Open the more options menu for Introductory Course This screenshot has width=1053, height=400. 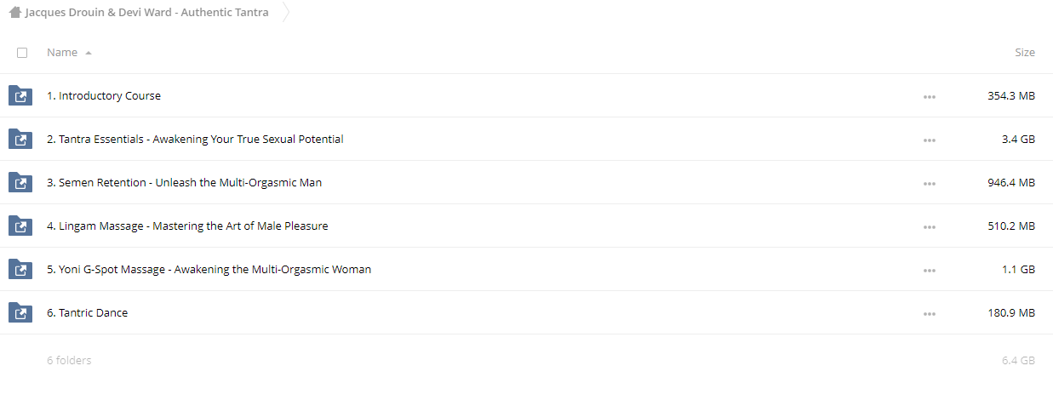(x=930, y=96)
